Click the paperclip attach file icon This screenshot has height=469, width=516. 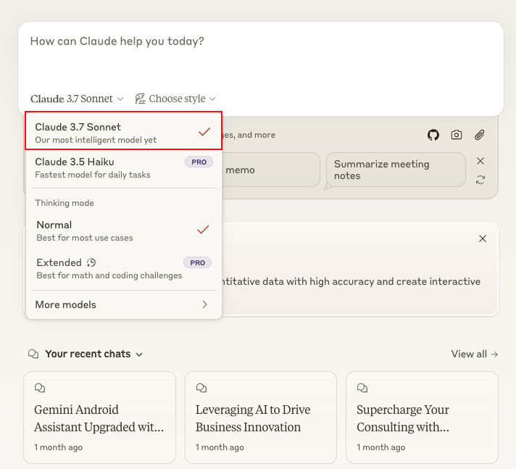click(x=480, y=135)
